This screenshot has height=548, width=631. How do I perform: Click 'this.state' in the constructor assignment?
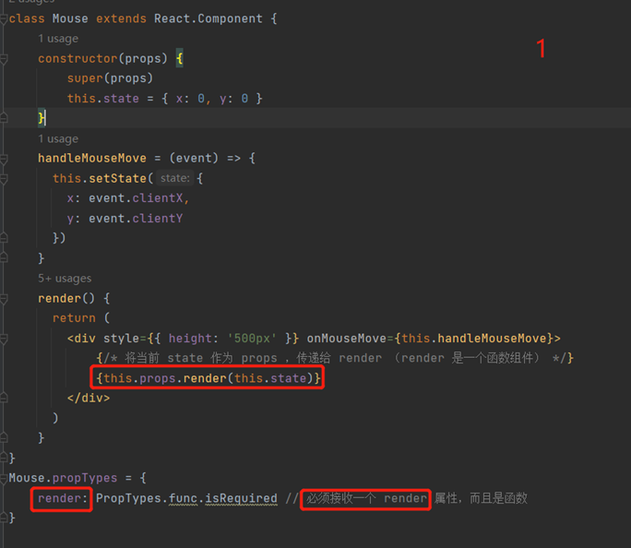click(x=102, y=99)
